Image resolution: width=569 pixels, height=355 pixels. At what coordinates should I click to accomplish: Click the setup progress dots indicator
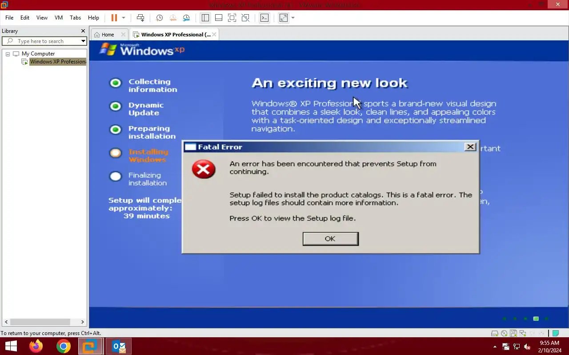tap(525, 319)
